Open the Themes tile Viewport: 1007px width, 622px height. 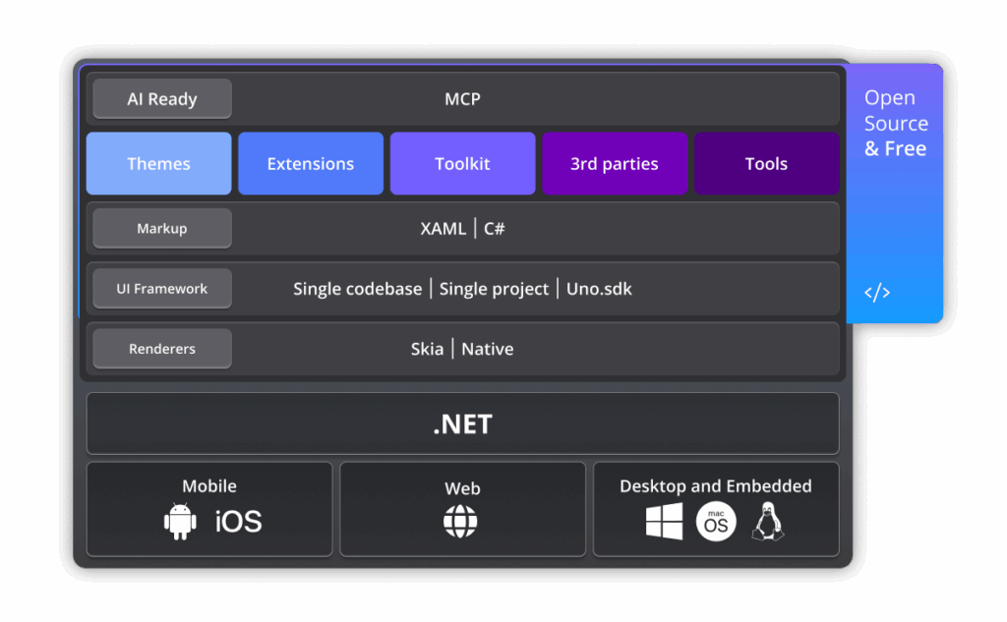pos(159,164)
